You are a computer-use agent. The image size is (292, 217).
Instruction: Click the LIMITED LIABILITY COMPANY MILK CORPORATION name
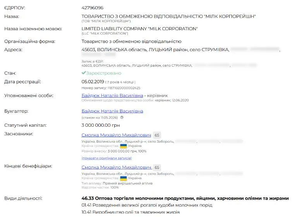[139, 29]
